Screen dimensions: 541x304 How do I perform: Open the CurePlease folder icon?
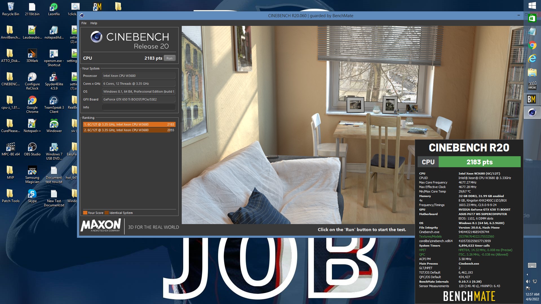point(10,126)
